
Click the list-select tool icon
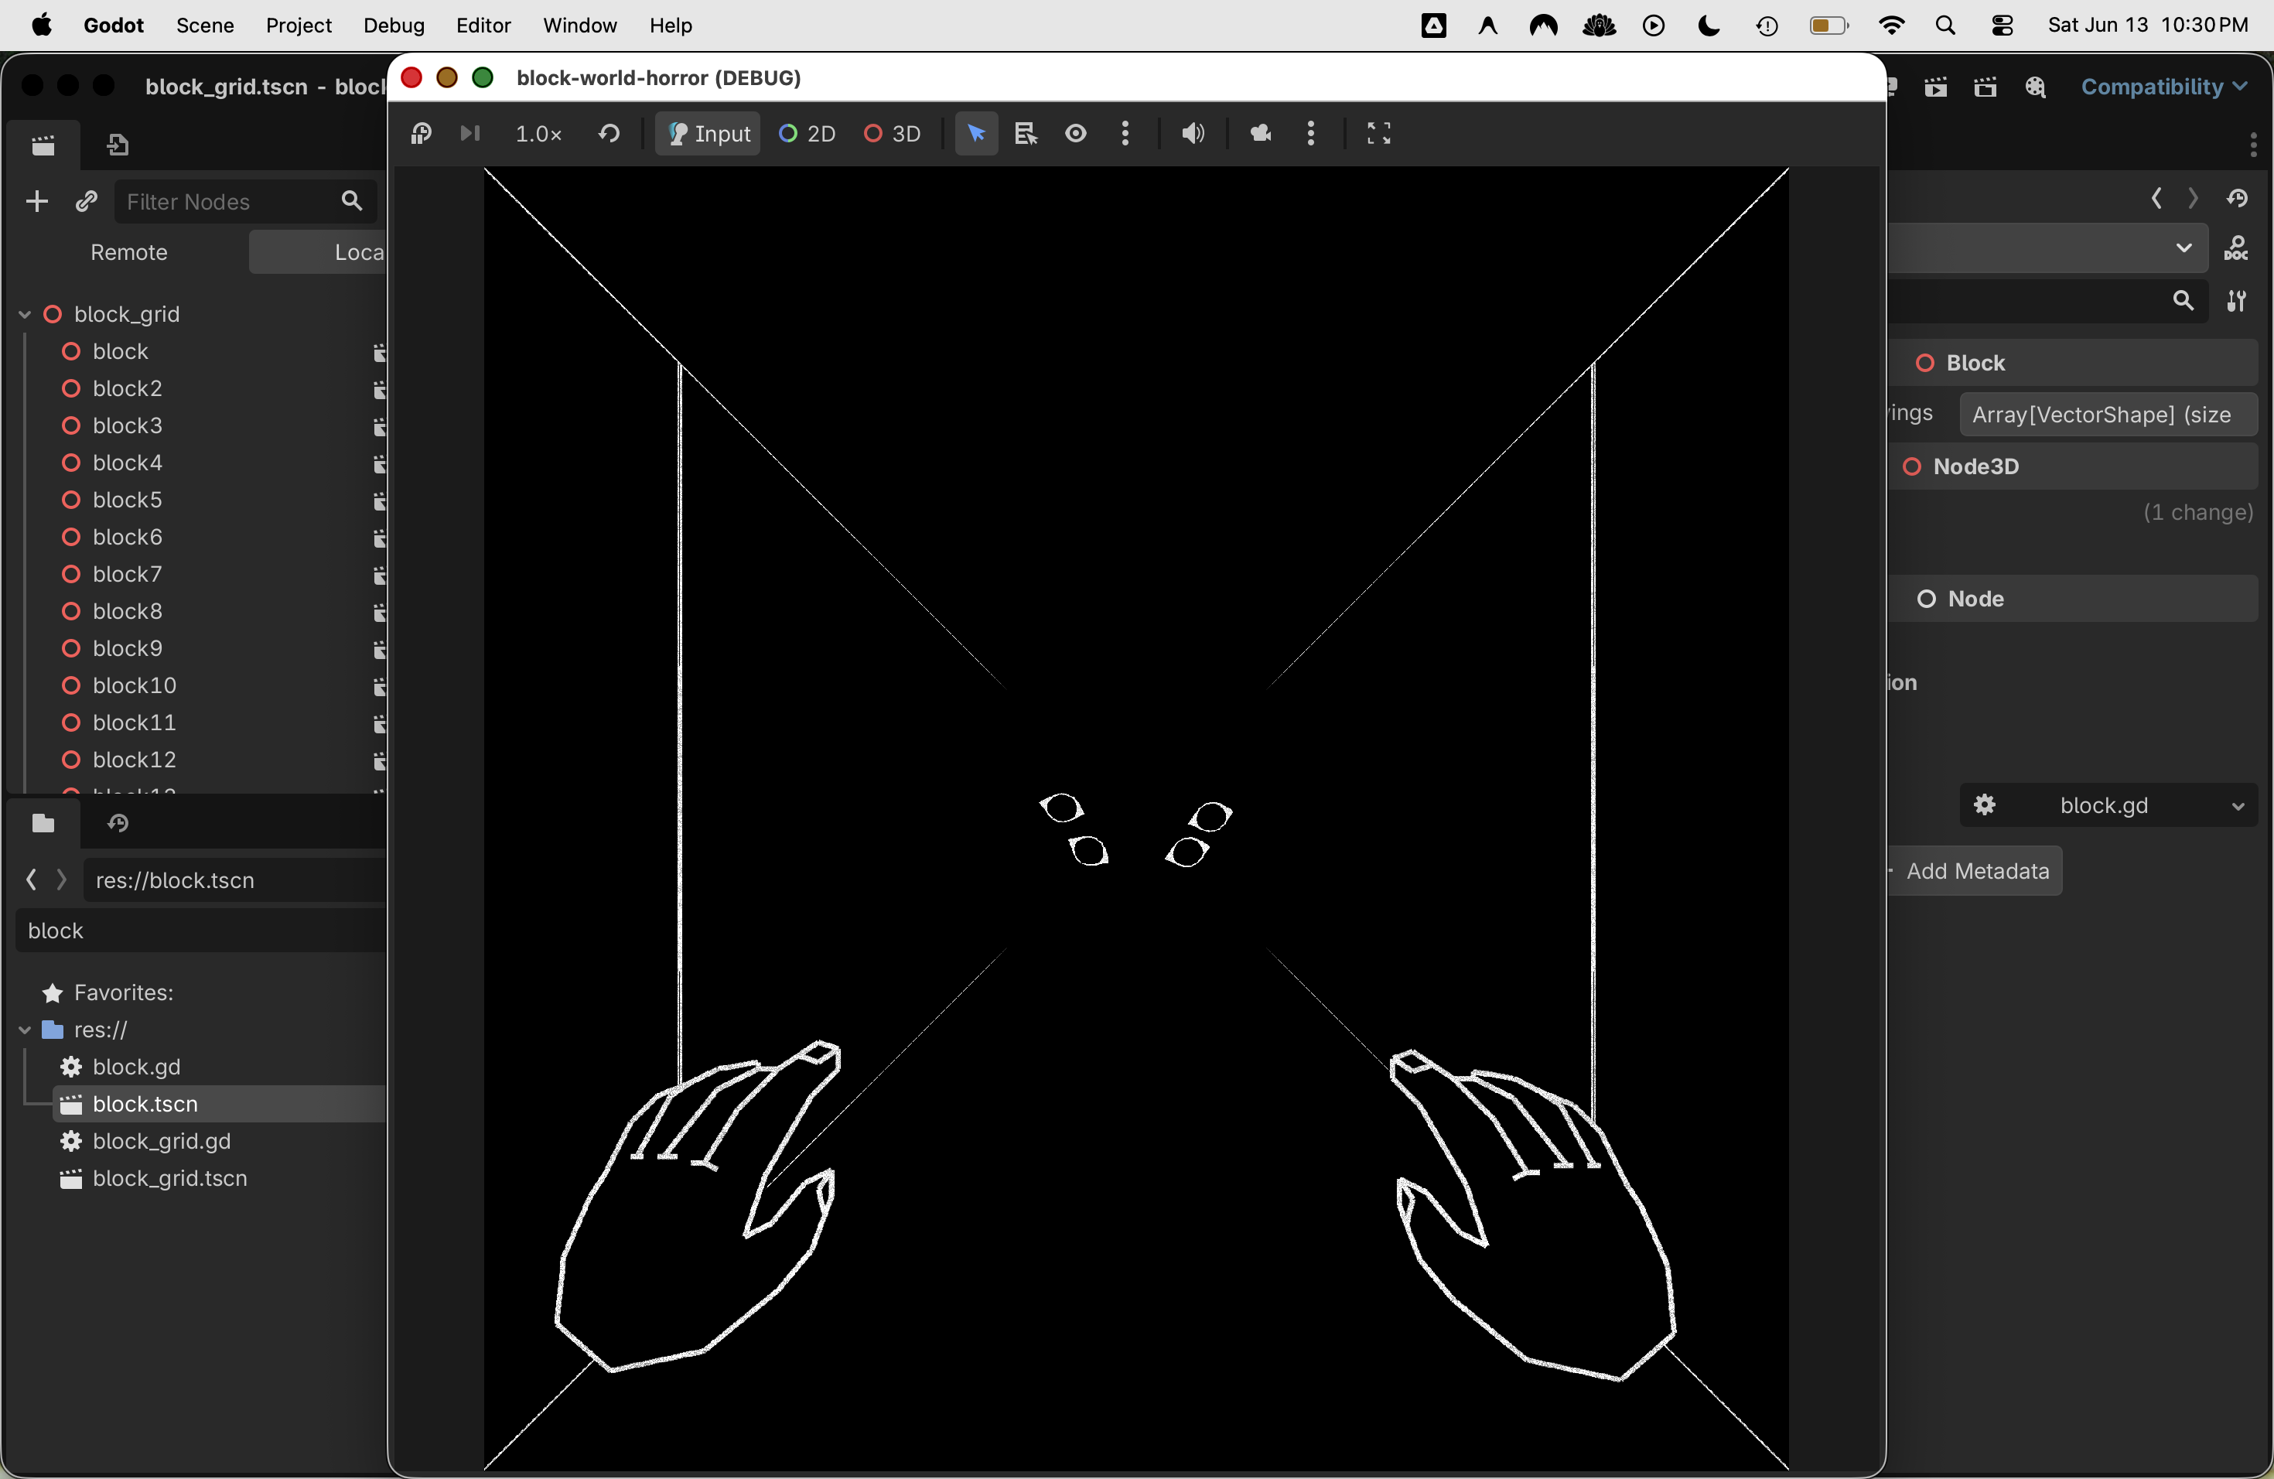coord(1026,134)
